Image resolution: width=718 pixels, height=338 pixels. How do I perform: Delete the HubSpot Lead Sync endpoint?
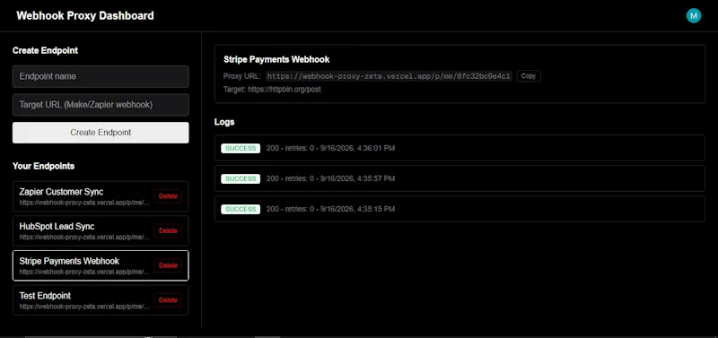[168, 231]
